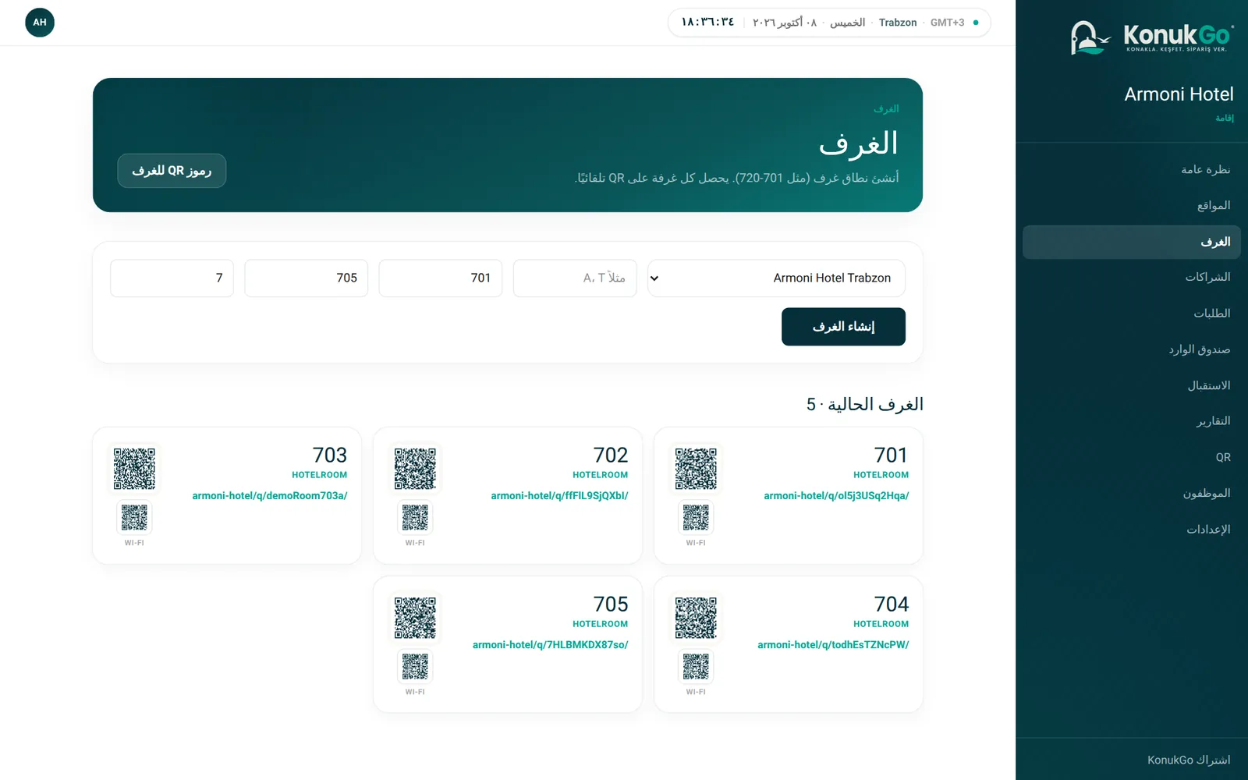Open link armoni-hotel/q/todhEsTZNcPW/
The width and height of the screenshot is (1248, 780).
click(833, 644)
